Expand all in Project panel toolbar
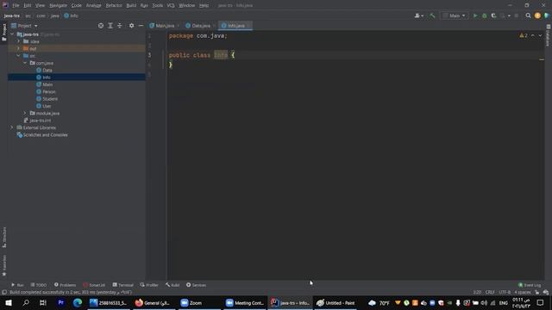Screen dimensions: 552x310 tap(110, 26)
